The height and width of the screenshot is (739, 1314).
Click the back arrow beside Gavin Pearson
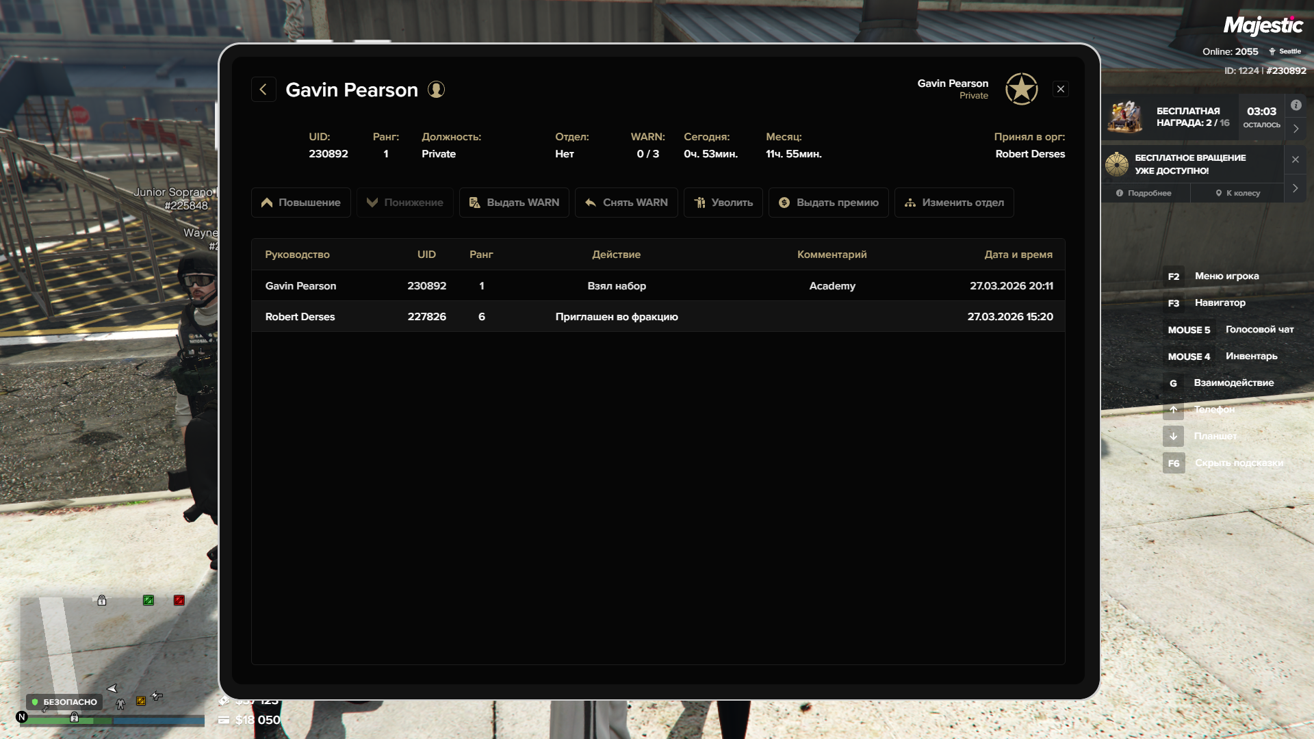(x=263, y=90)
